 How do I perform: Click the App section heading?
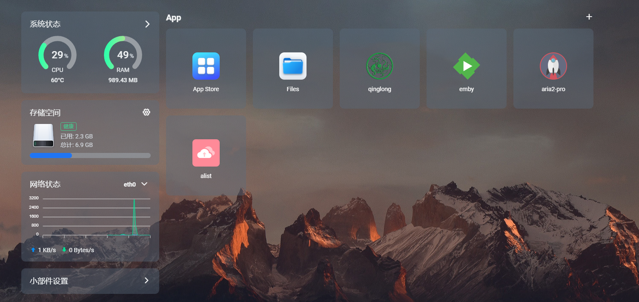coord(173,18)
